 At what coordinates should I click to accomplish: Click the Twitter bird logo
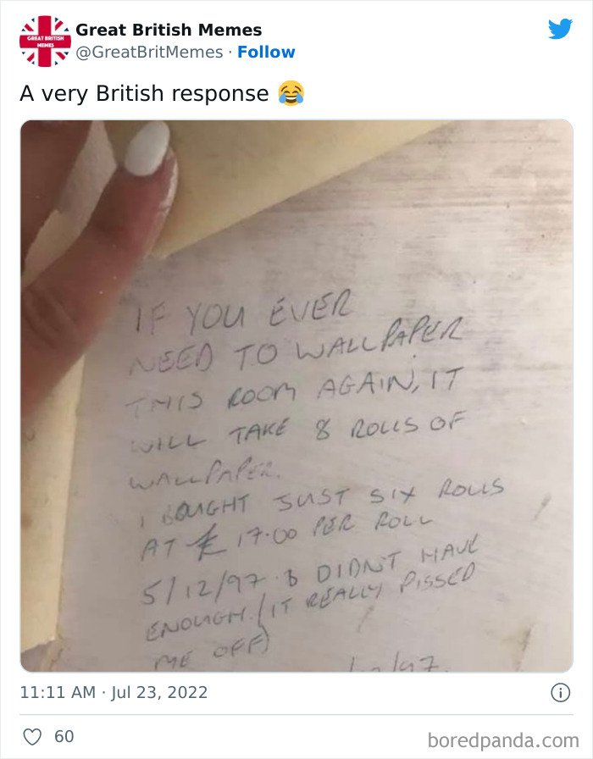[x=561, y=28]
